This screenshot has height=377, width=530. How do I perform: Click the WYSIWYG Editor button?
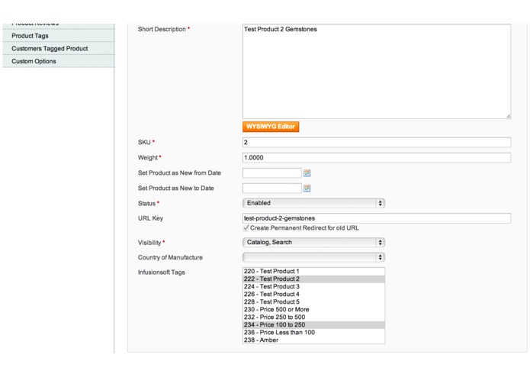(x=271, y=127)
